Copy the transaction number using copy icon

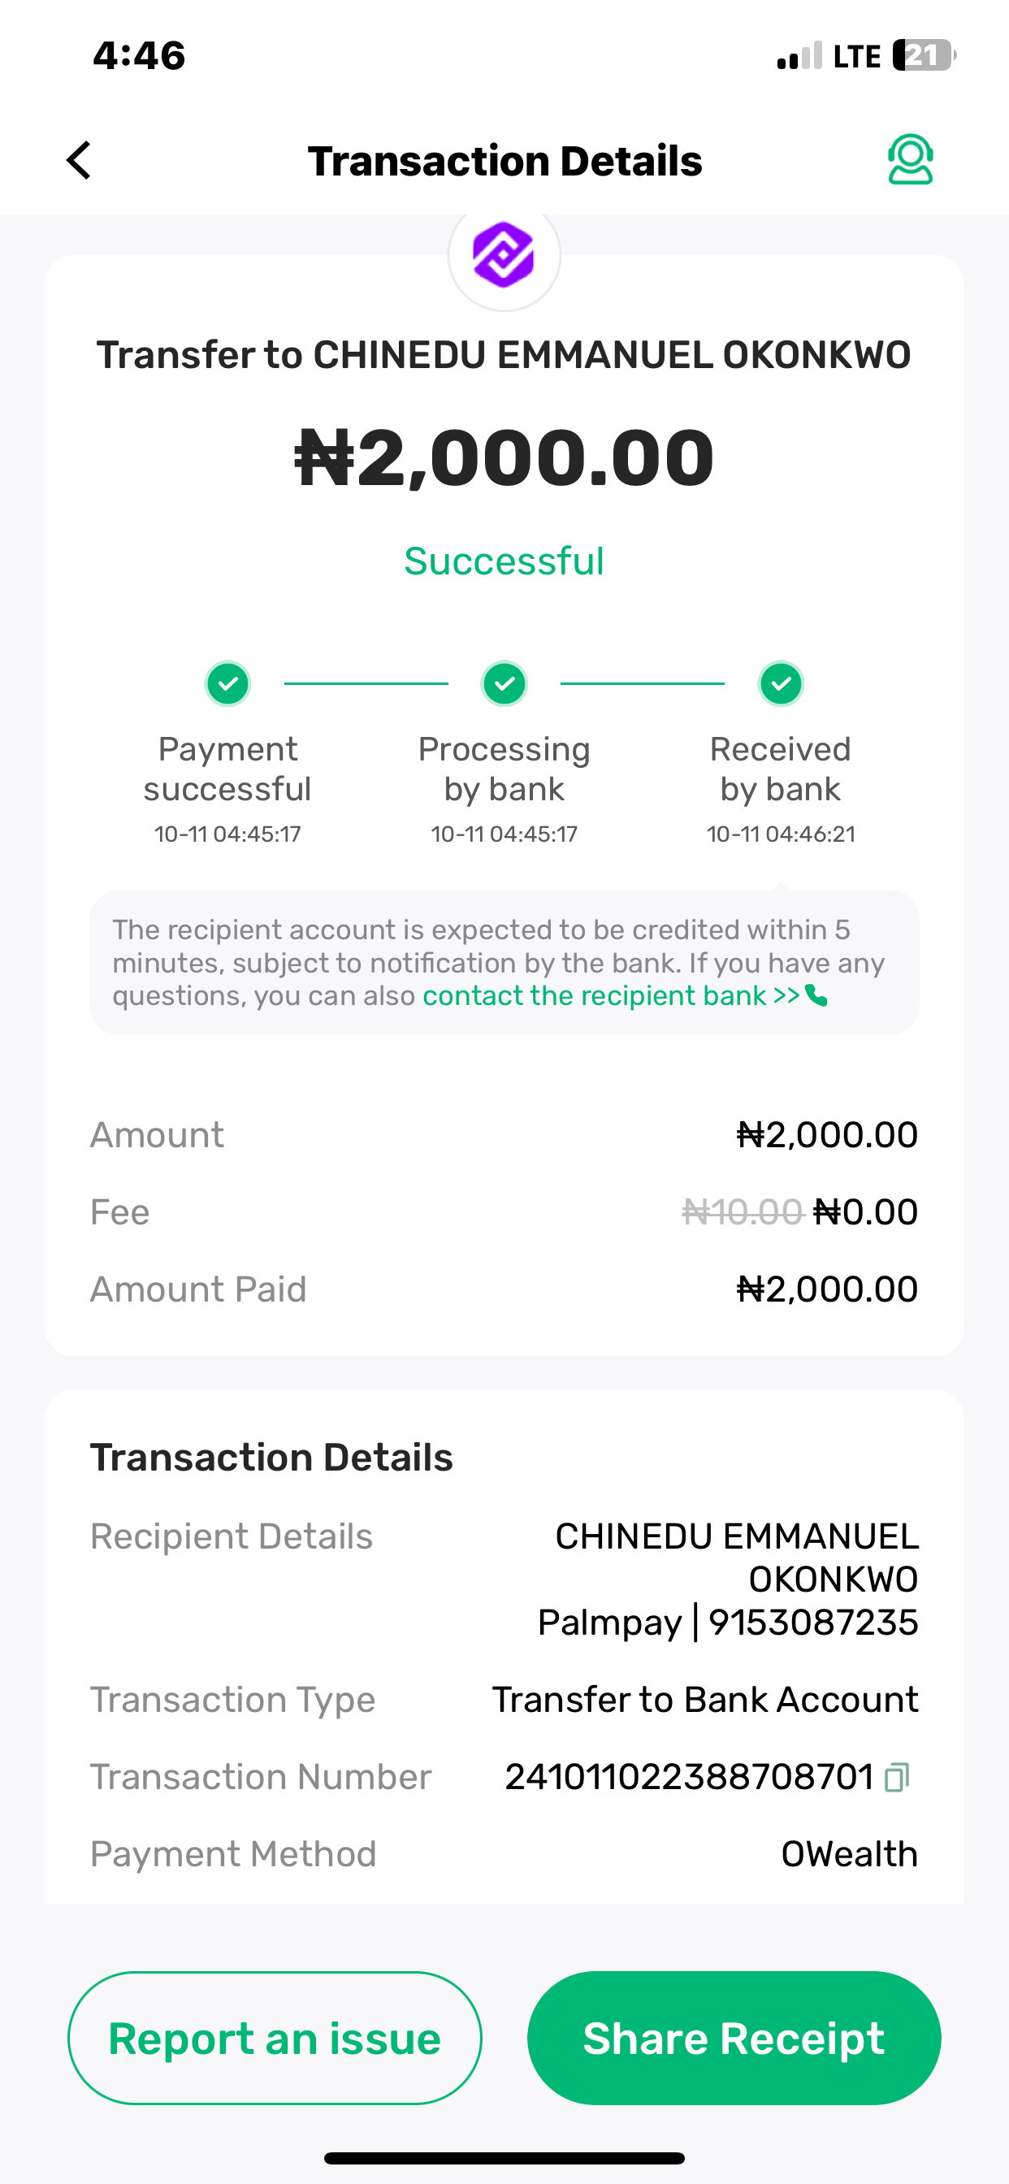pos(896,1777)
